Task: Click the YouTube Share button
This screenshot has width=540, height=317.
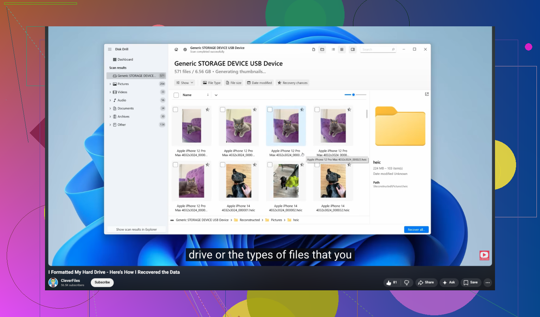Action: pyautogui.click(x=426, y=283)
